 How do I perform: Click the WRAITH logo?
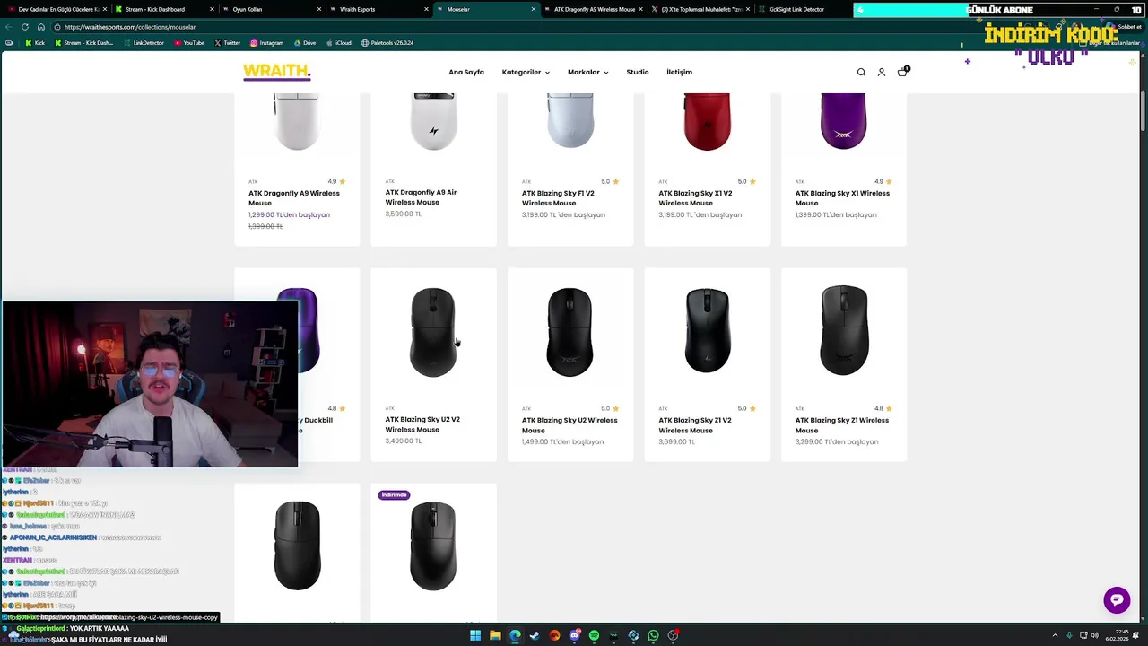click(277, 72)
